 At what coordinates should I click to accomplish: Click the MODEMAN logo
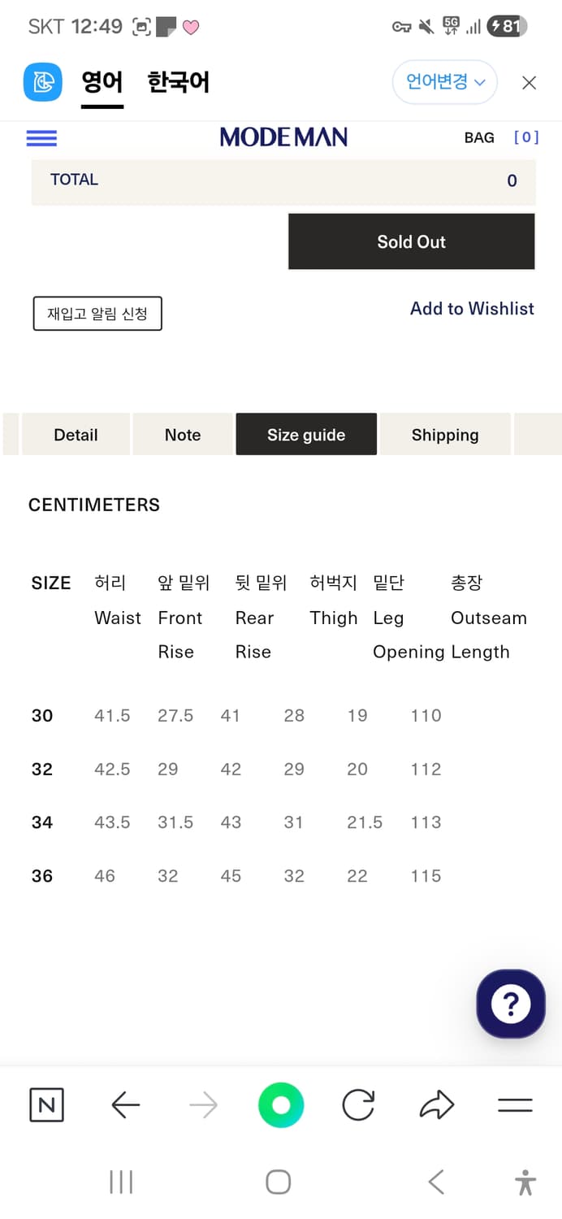[x=283, y=137]
